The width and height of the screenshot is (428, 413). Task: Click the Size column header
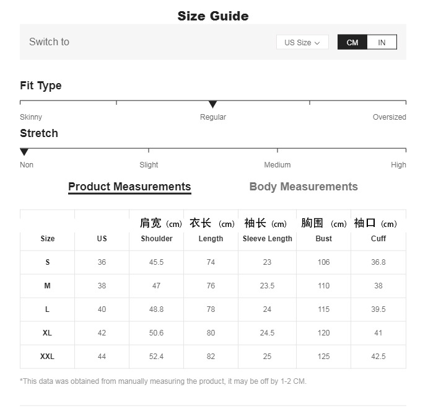47,239
